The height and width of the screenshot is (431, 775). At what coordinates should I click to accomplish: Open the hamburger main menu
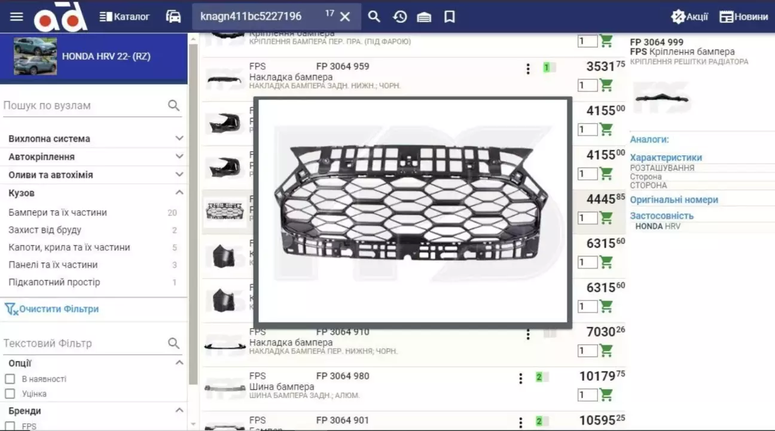click(17, 16)
